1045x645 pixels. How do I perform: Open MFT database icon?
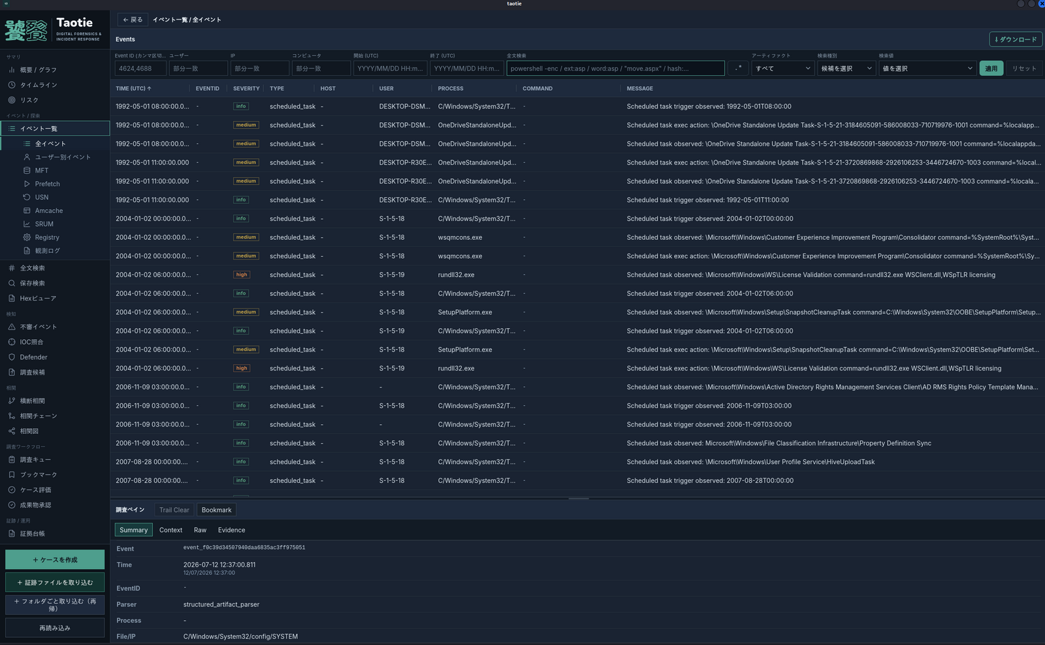coord(27,171)
